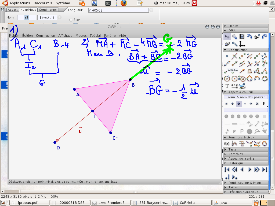The height and width of the screenshot is (206, 275).
Task: Select the f(x) function tool
Action: pos(227,144)
